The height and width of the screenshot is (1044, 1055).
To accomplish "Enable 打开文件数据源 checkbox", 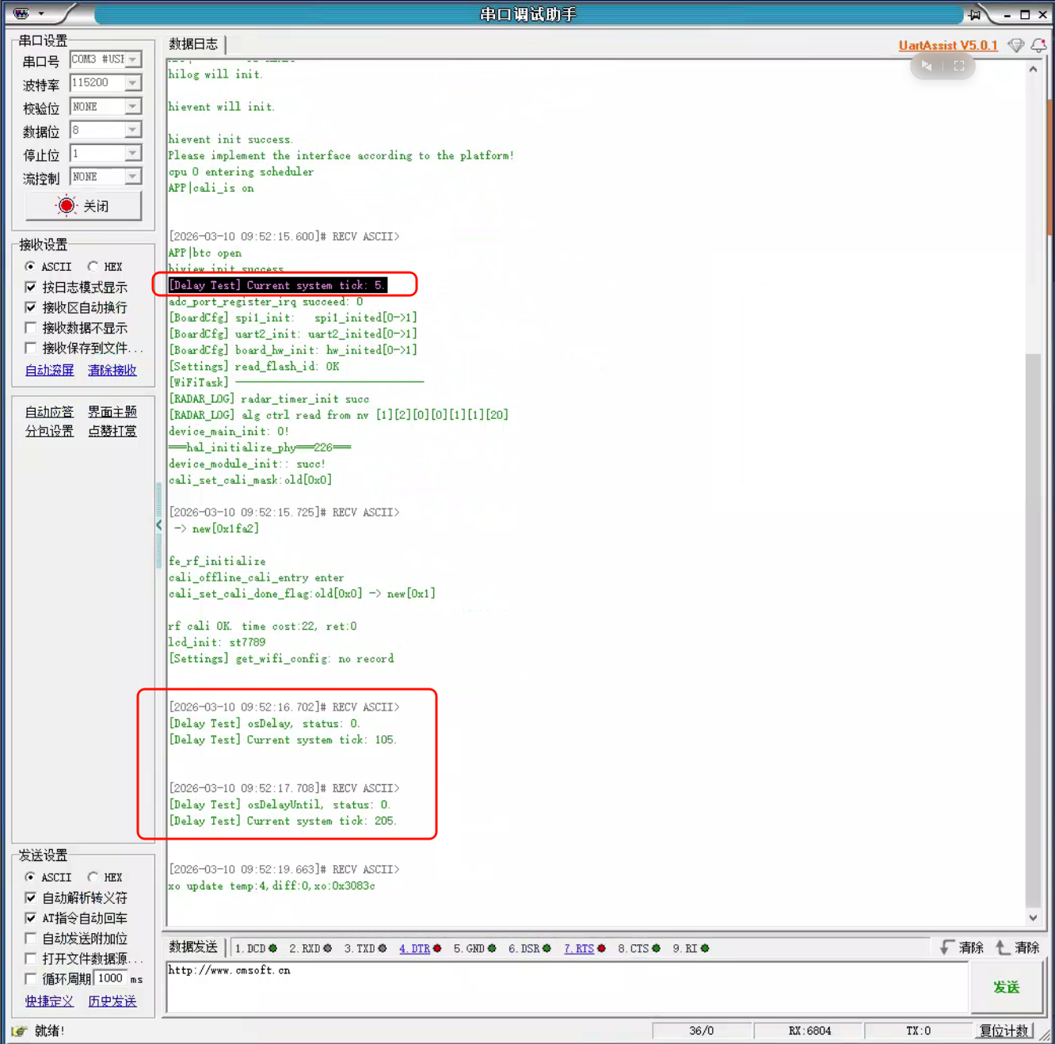I will [30, 958].
